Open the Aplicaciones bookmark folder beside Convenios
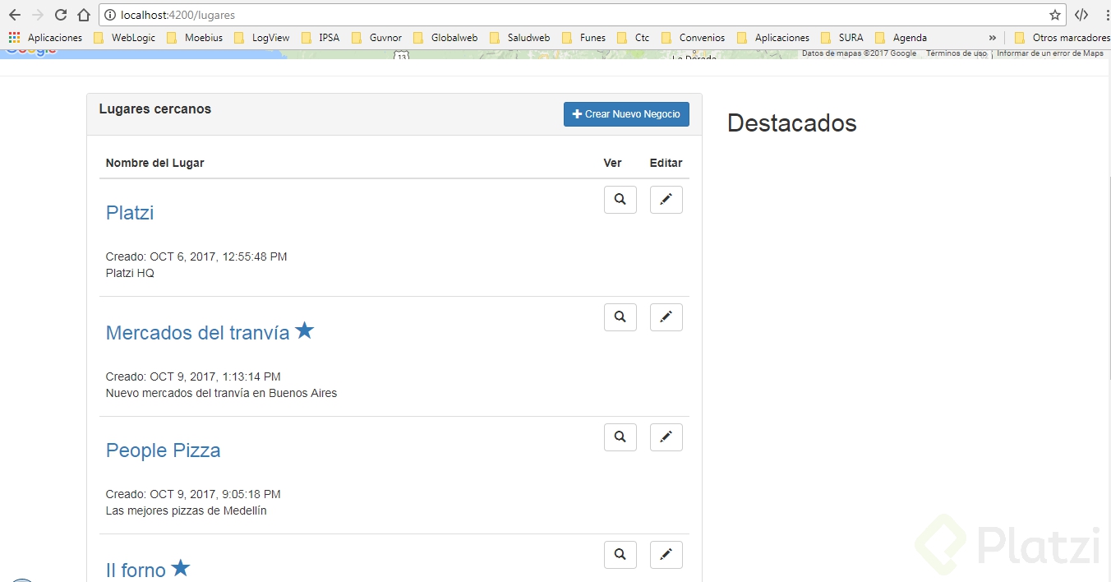 (x=773, y=38)
